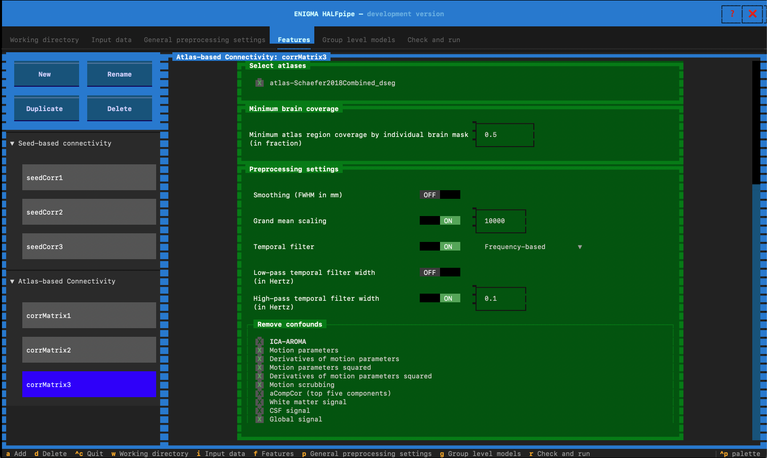Edit the high-pass filter width value 0.1
767x458 pixels.
point(501,299)
